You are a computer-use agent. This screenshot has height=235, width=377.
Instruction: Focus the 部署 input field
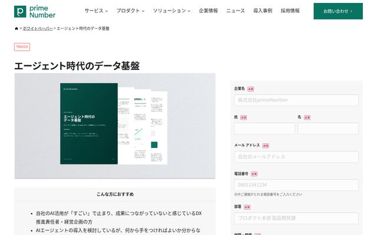tap(296, 218)
